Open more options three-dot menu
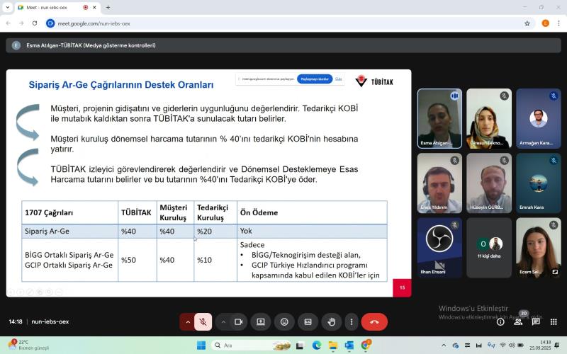The height and width of the screenshot is (354, 567). tap(351, 321)
